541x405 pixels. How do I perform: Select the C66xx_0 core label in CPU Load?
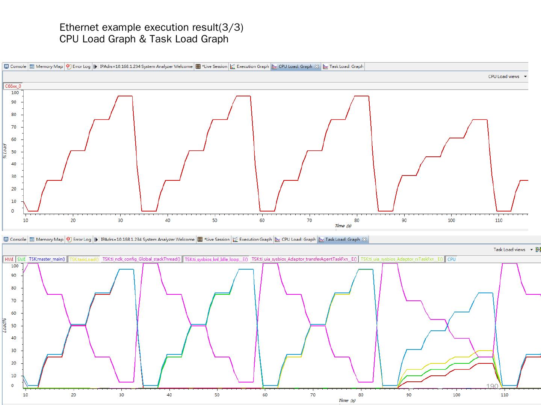point(13,86)
